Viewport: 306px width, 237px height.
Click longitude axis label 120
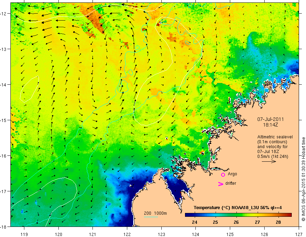point(58,234)
